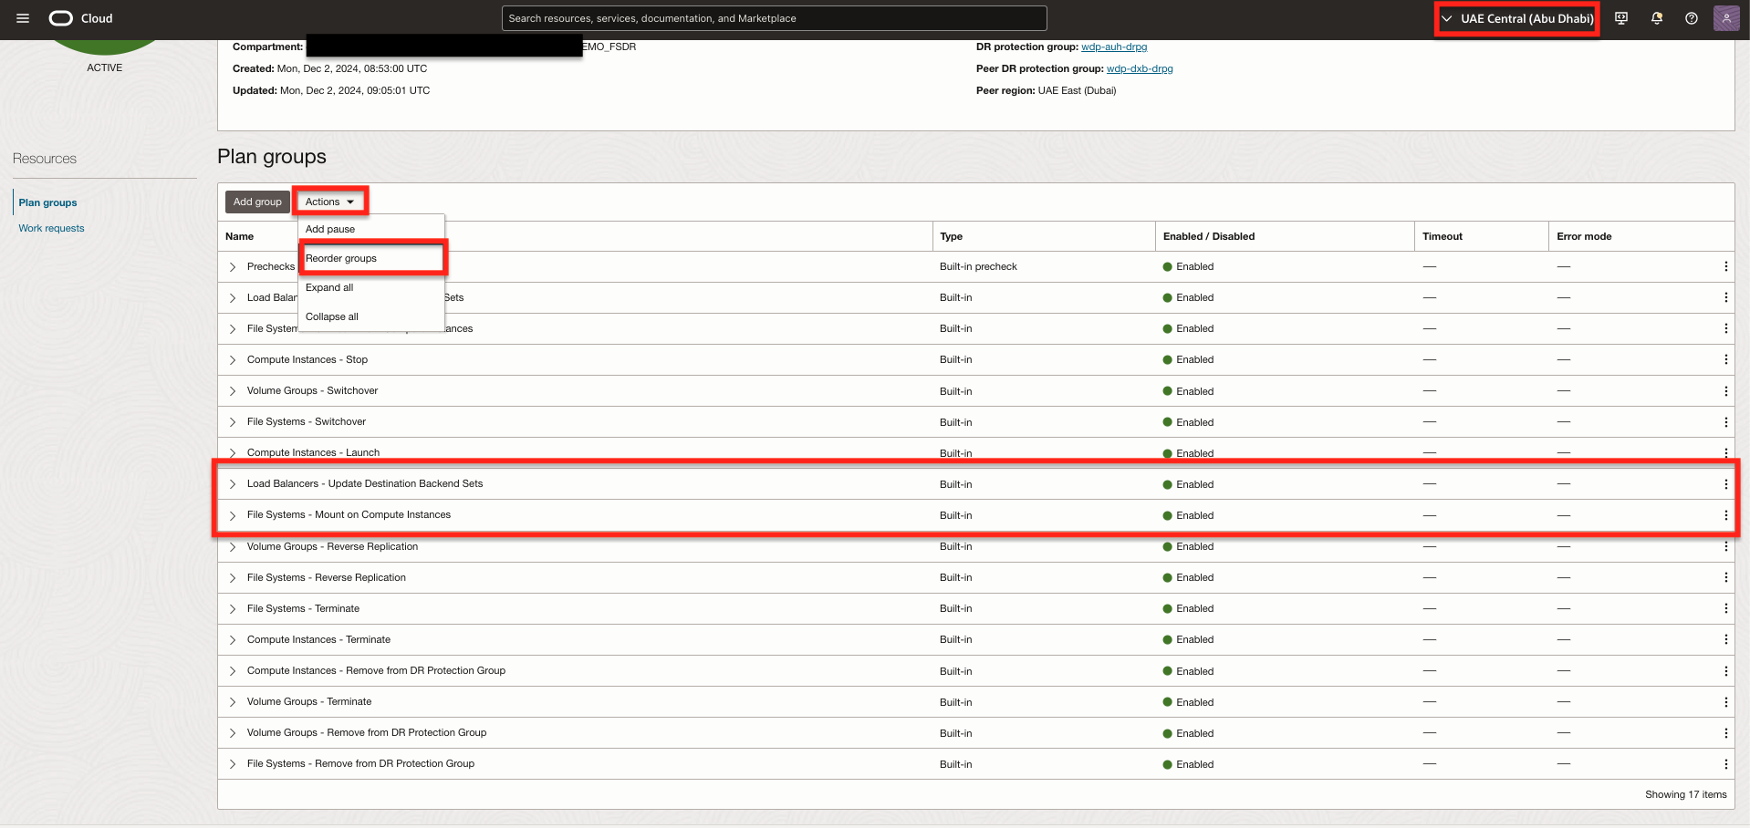Screen dimensions: 1750x828
Task: Open the wdp-dxb-drpg peer group link
Action: pos(1140,68)
